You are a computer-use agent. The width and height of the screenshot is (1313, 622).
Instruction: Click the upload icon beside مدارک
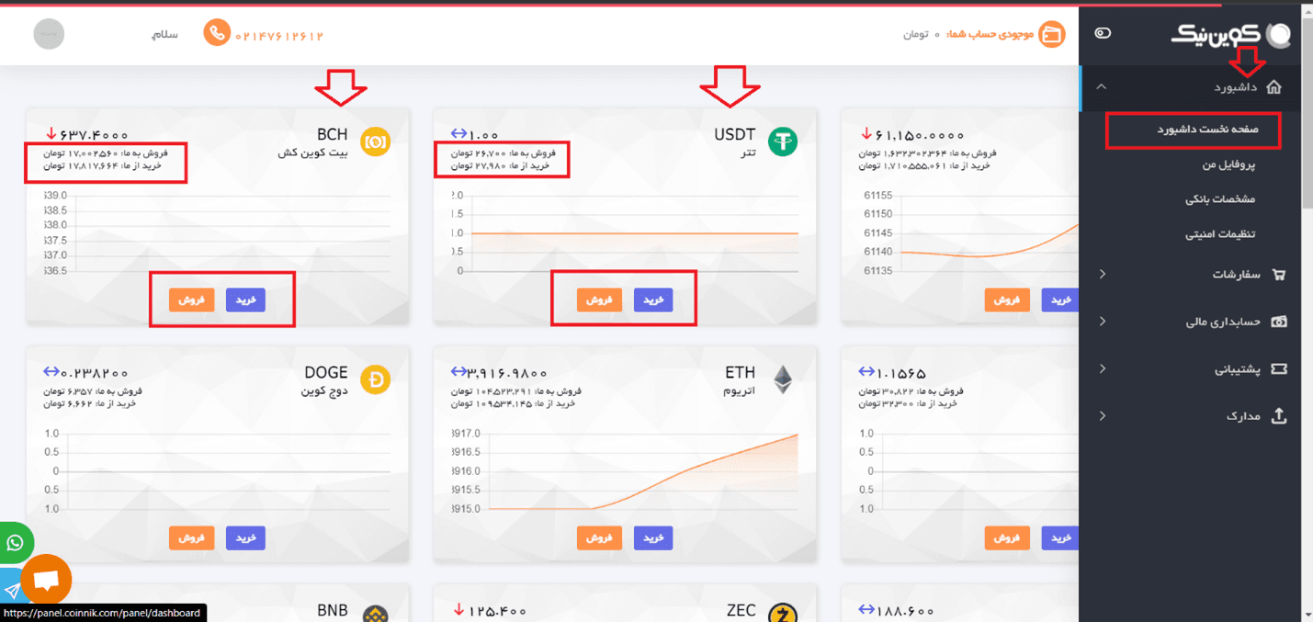pos(1278,415)
